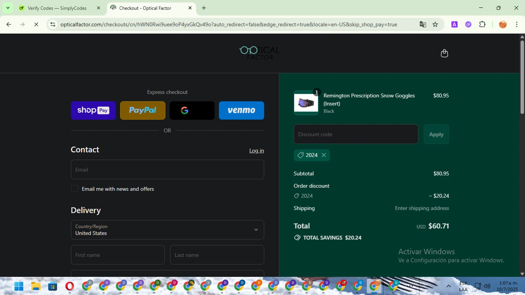Pay with Shop Pay express checkout

[93, 110]
